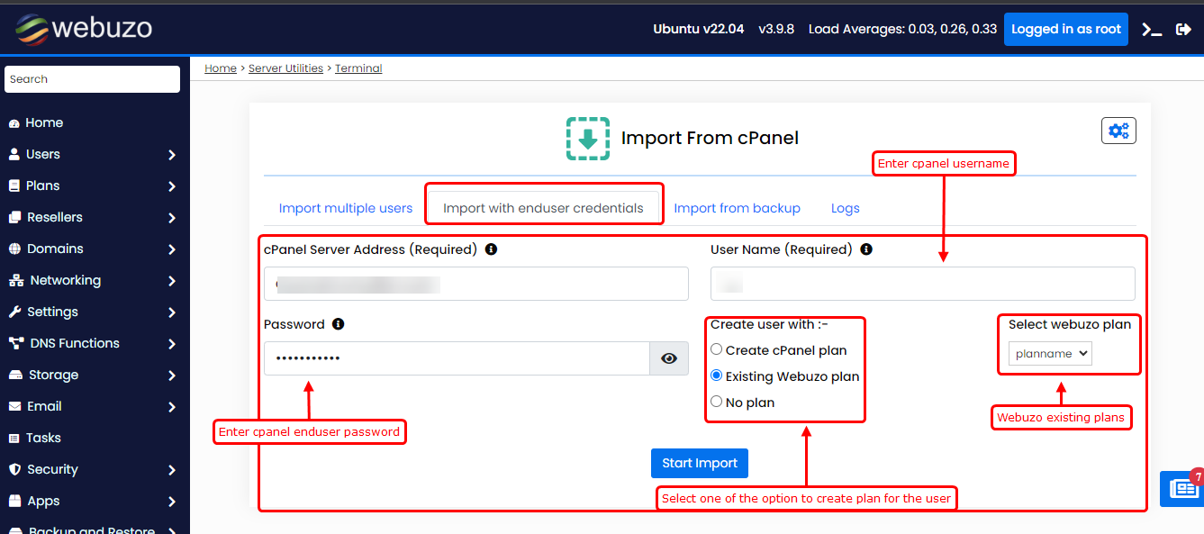Click info icon next to Password label

coord(339,324)
